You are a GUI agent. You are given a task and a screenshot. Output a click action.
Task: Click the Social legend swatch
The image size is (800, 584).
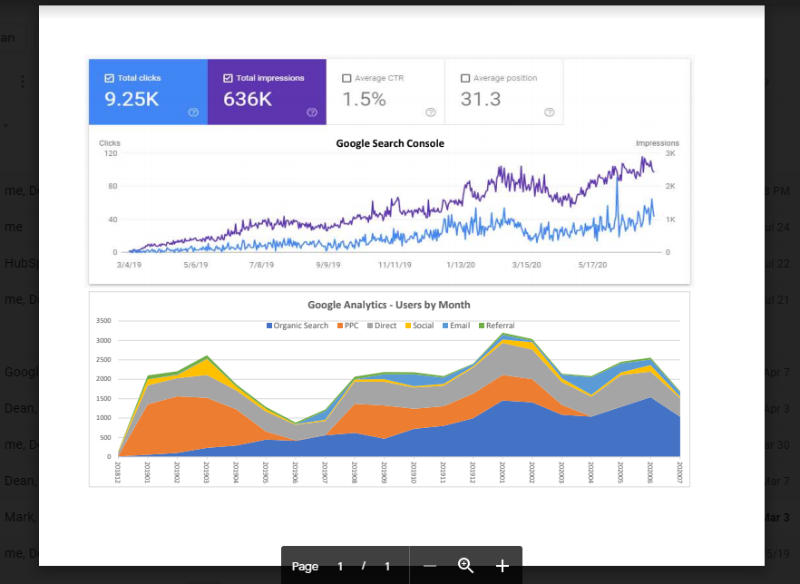pos(408,326)
